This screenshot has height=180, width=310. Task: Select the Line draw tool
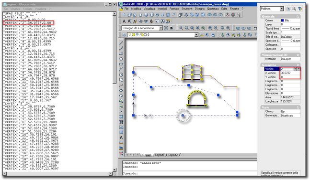pyautogui.click(x=121, y=43)
